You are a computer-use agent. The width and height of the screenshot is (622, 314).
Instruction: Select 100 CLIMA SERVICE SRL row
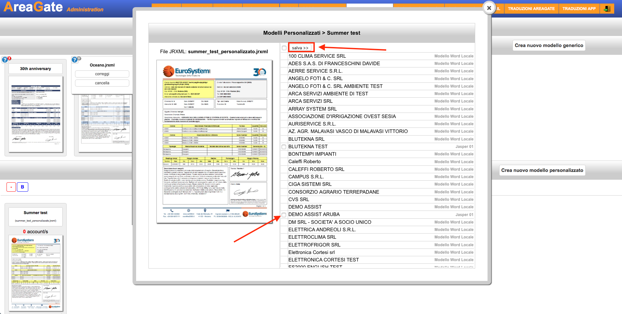377,56
